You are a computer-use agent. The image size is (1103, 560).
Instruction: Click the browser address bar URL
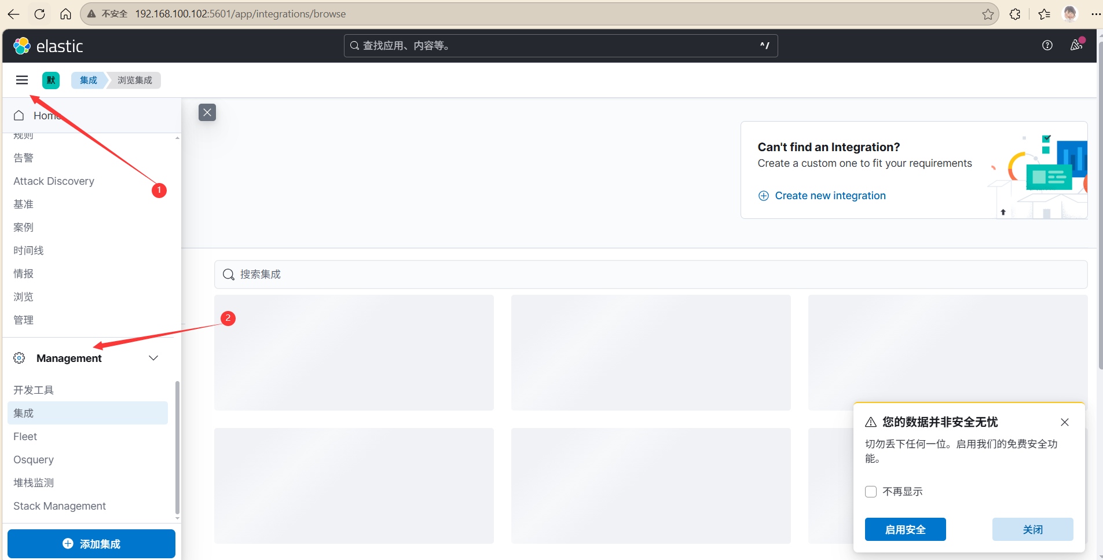click(x=240, y=14)
